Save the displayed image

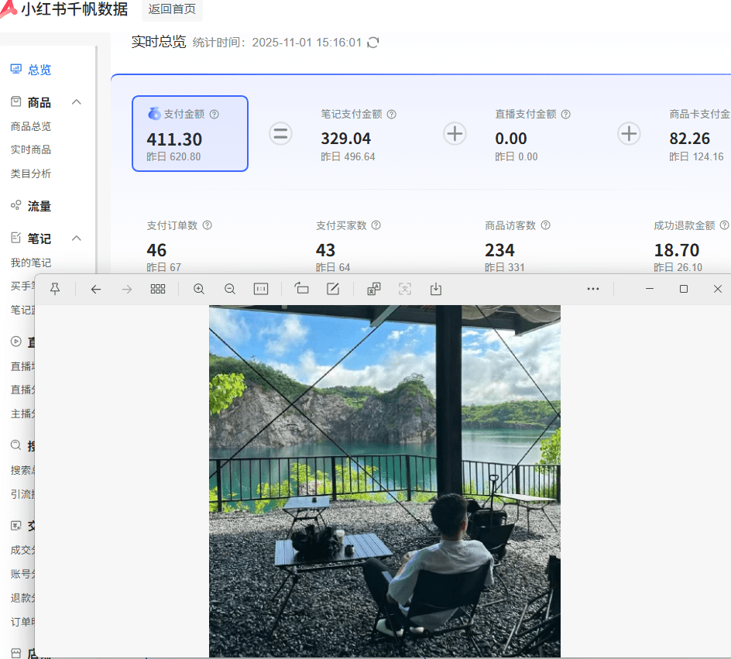coord(435,288)
